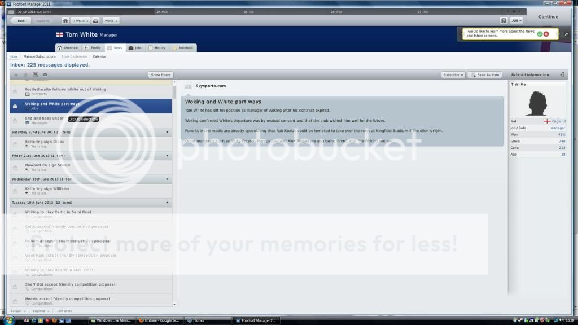Image resolution: width=578 pixels, height=325 pixels.
Task: Open the England breadcrumb menu at the bottom
Action: pyautogui.click(x=41, y=311)
